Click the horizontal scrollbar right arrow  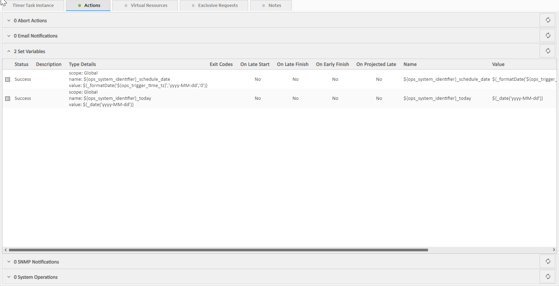[x=554, y=250]
